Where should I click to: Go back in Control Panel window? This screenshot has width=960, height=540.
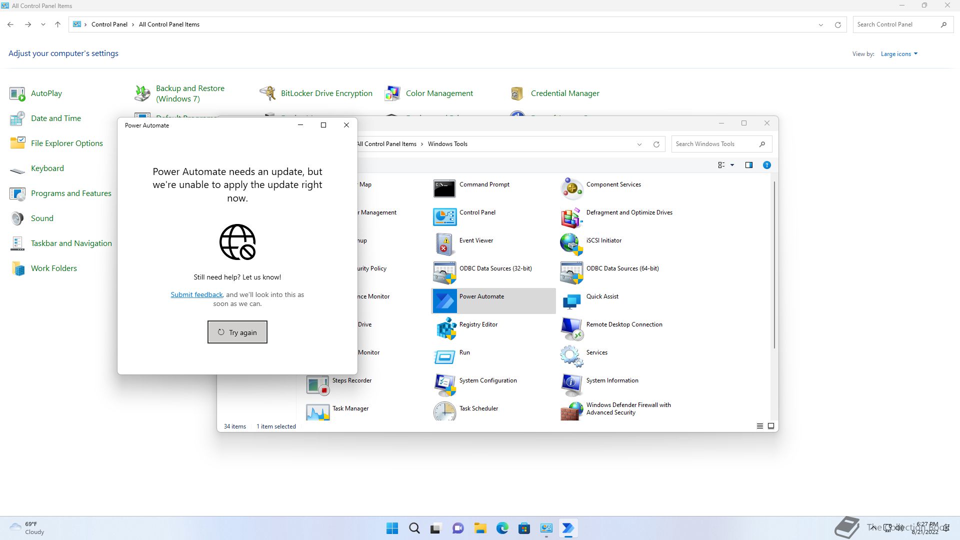10,24
